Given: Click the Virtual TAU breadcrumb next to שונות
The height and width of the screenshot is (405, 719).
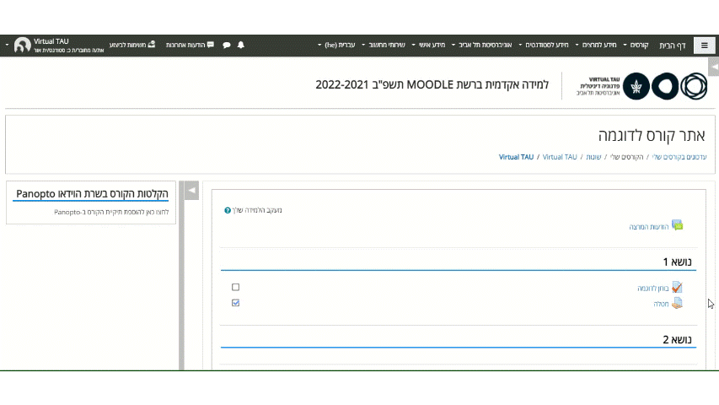Looking at the screenshot, I should coord(560,157).
